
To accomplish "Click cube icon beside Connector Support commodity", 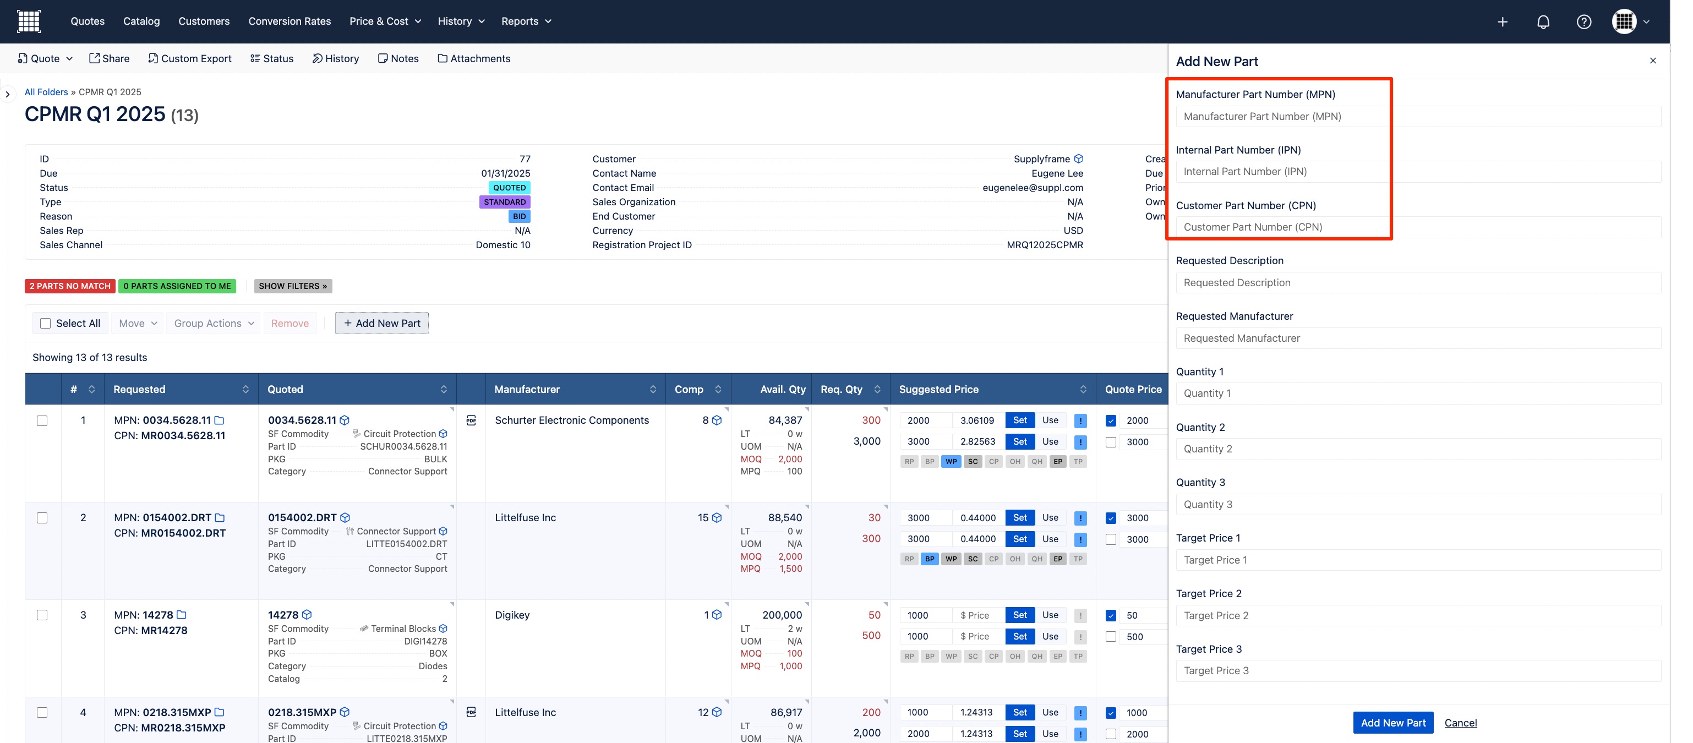I will (443, 532).
